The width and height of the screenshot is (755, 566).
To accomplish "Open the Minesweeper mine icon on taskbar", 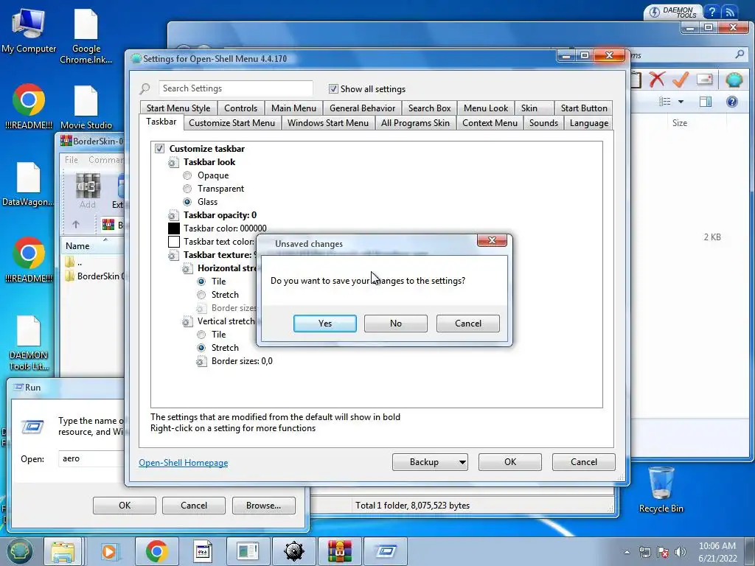I will 293,551.
